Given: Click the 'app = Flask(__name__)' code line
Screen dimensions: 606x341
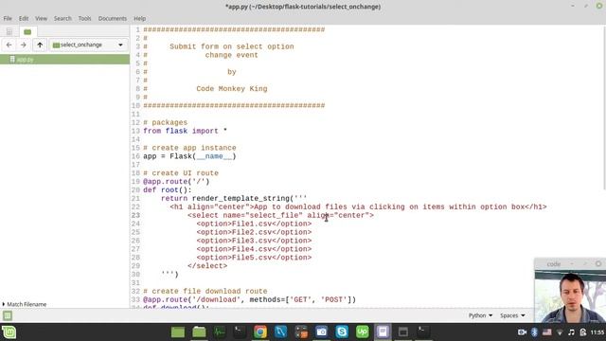Looking at the screenshot, I should tap(189, 156).
